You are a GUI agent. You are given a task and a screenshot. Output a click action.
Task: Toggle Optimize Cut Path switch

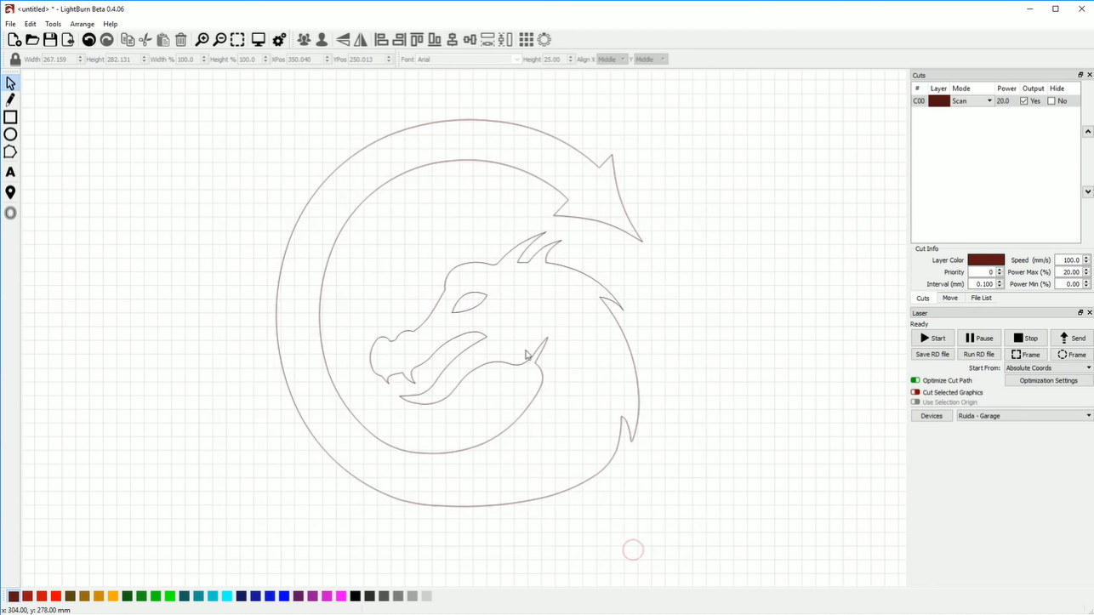[915, 380]
